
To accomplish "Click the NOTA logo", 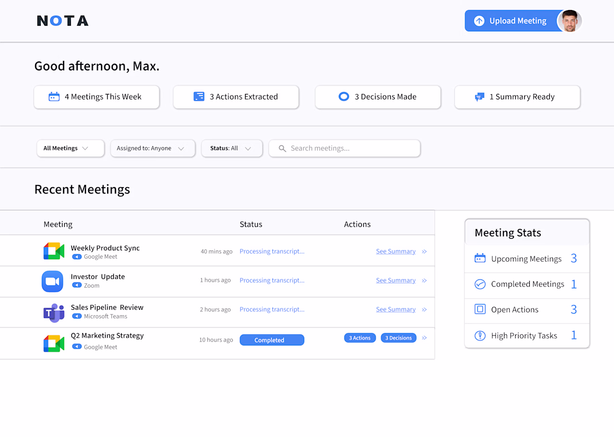I will pos(63,21).
